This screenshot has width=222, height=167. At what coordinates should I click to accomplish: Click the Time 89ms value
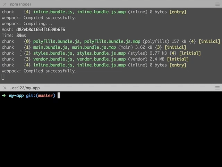point(21,35)
